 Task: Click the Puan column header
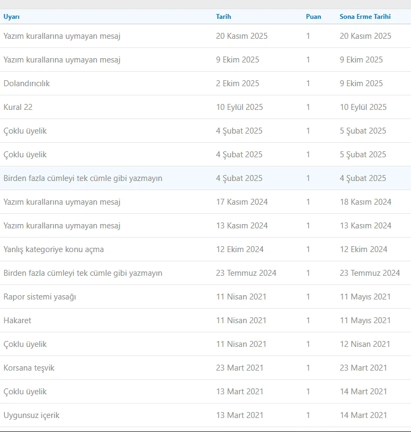pos(314,17)
